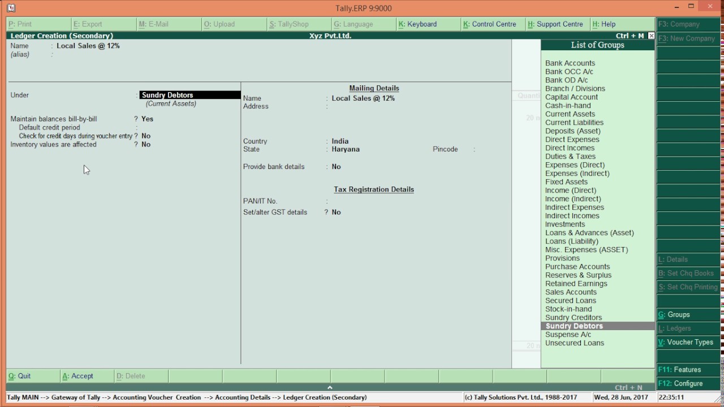Select Direct Expenses group

coord(572,140)
